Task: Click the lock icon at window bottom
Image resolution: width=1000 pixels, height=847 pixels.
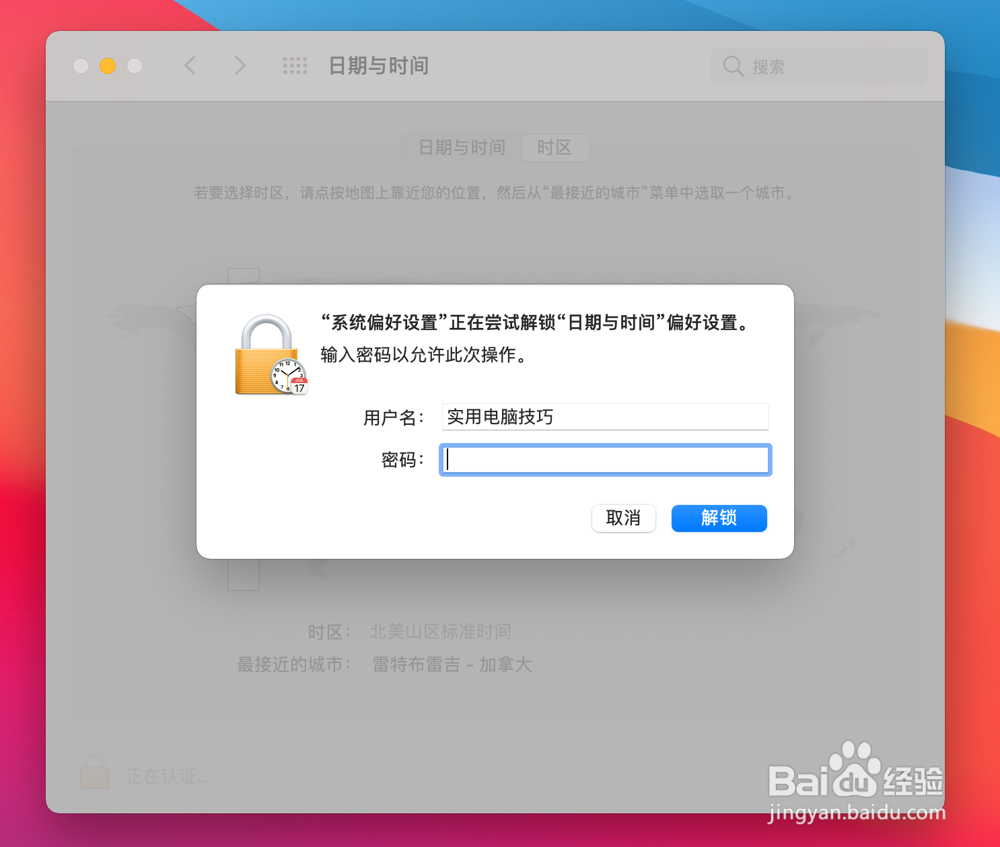Action: (x=95, y=772)
